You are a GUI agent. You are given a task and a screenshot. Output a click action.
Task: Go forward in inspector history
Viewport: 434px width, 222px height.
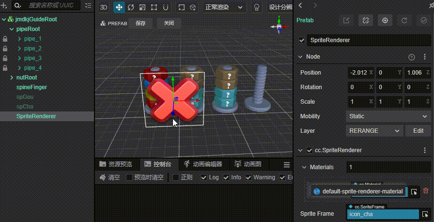click(315, 5)
